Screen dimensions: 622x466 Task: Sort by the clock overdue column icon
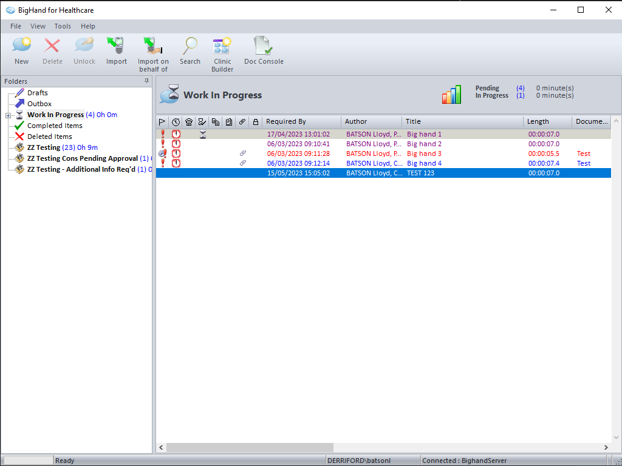tap(176, 121)
